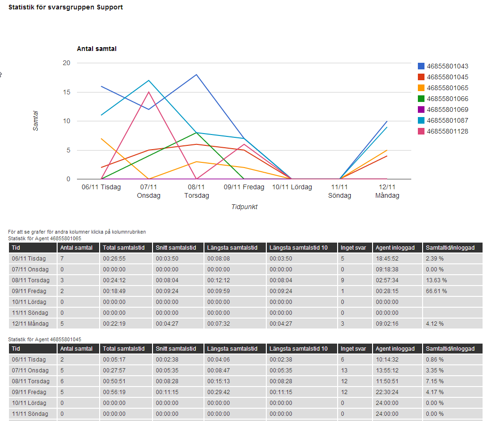The height and width of the screenshot is (421, 492).
Task: Click the blue legend swatch for 46855801043
Action: coord(421,66)
